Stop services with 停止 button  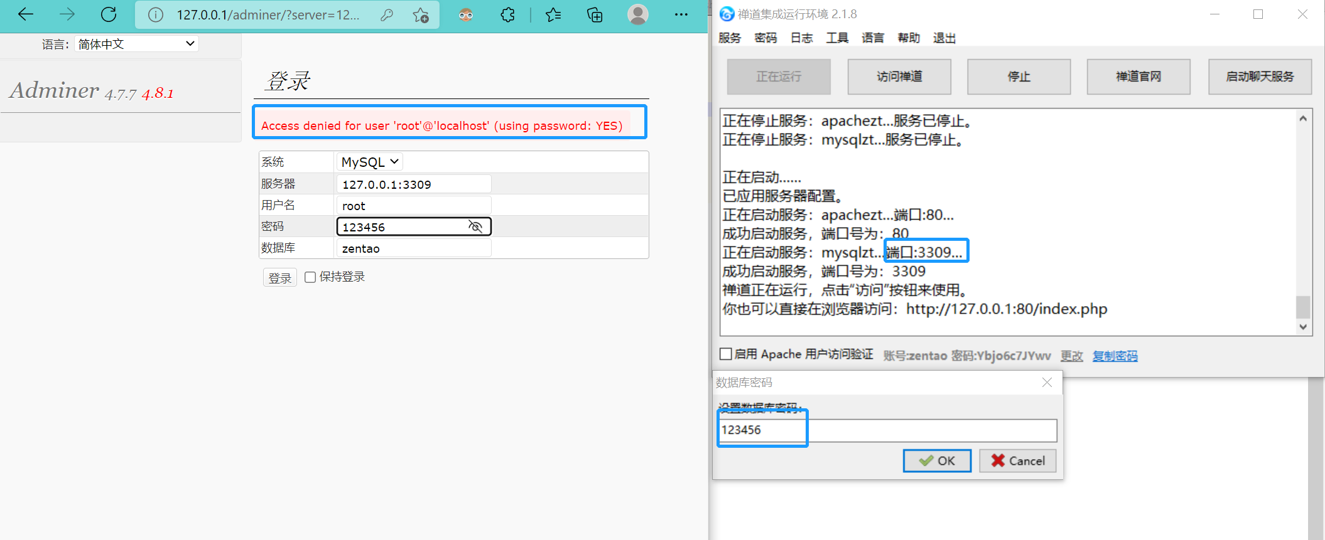pos(1019,77)
